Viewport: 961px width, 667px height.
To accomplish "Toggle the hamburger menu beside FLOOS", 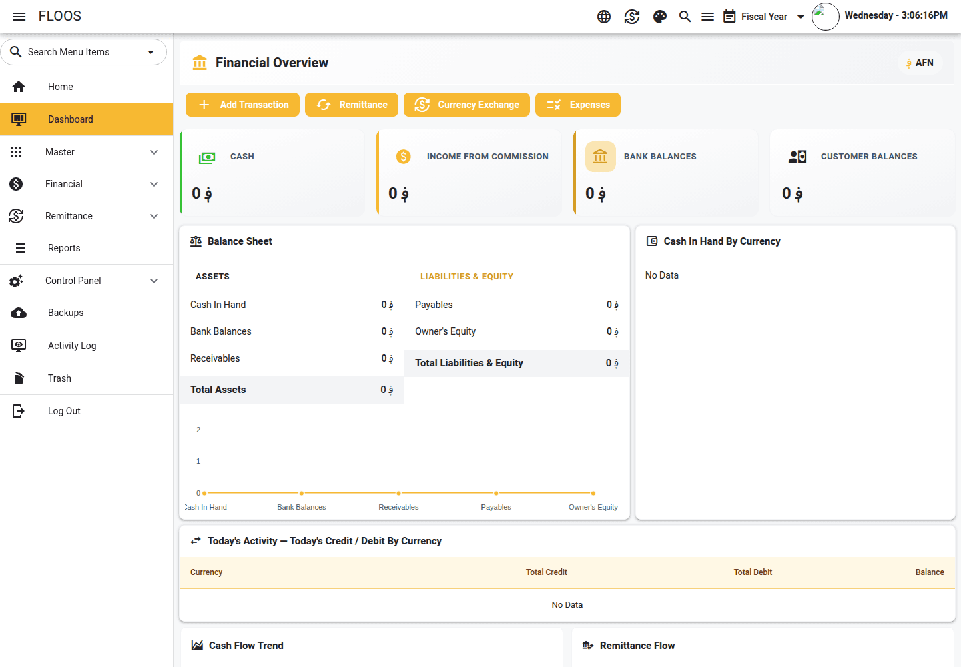I will click(x=19, y=17).
